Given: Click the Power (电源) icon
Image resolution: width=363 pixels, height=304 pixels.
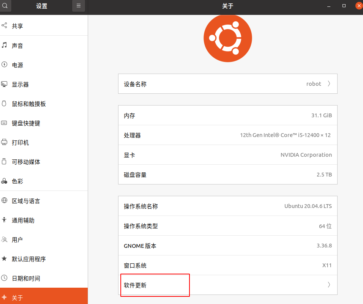Looking at the screenshot, I should [5, 65].
